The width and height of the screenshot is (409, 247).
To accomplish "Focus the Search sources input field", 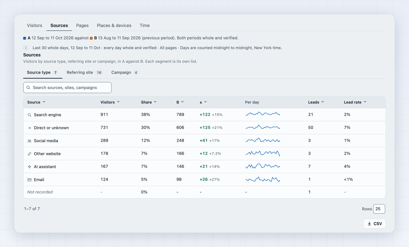I will pyautogui.click(x=67, y=88).
